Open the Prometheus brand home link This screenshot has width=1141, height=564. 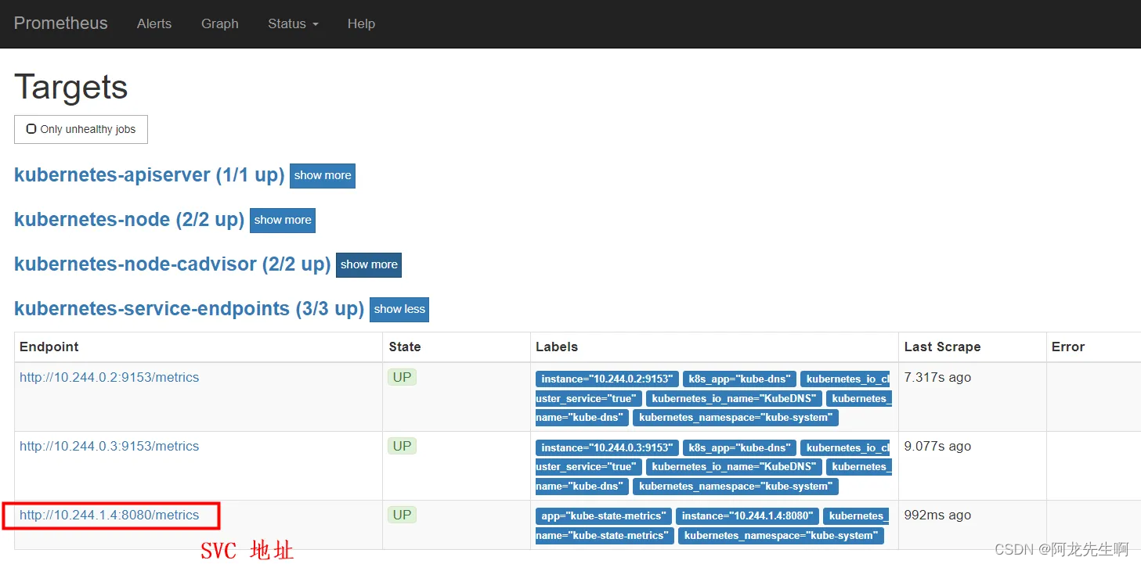(x=60, y=23)
